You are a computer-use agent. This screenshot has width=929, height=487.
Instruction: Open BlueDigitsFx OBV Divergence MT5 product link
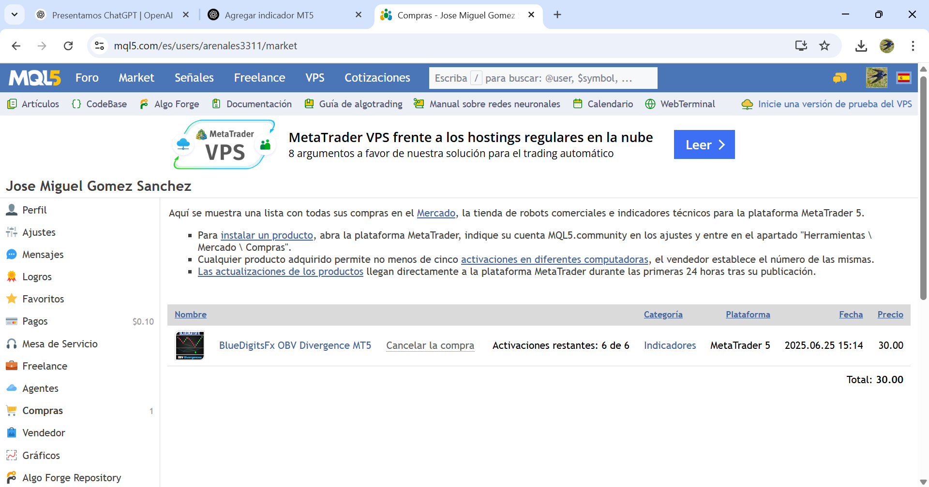[295, 345]
